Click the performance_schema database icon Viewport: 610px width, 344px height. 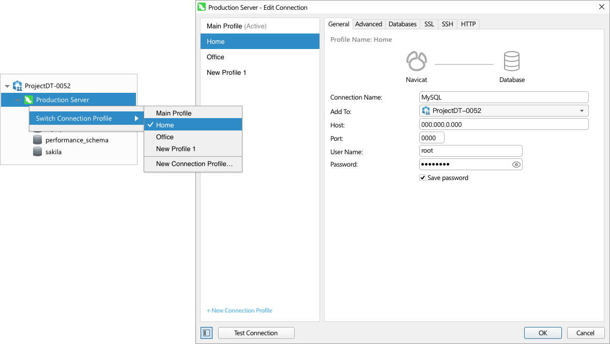tap(37, 140)
